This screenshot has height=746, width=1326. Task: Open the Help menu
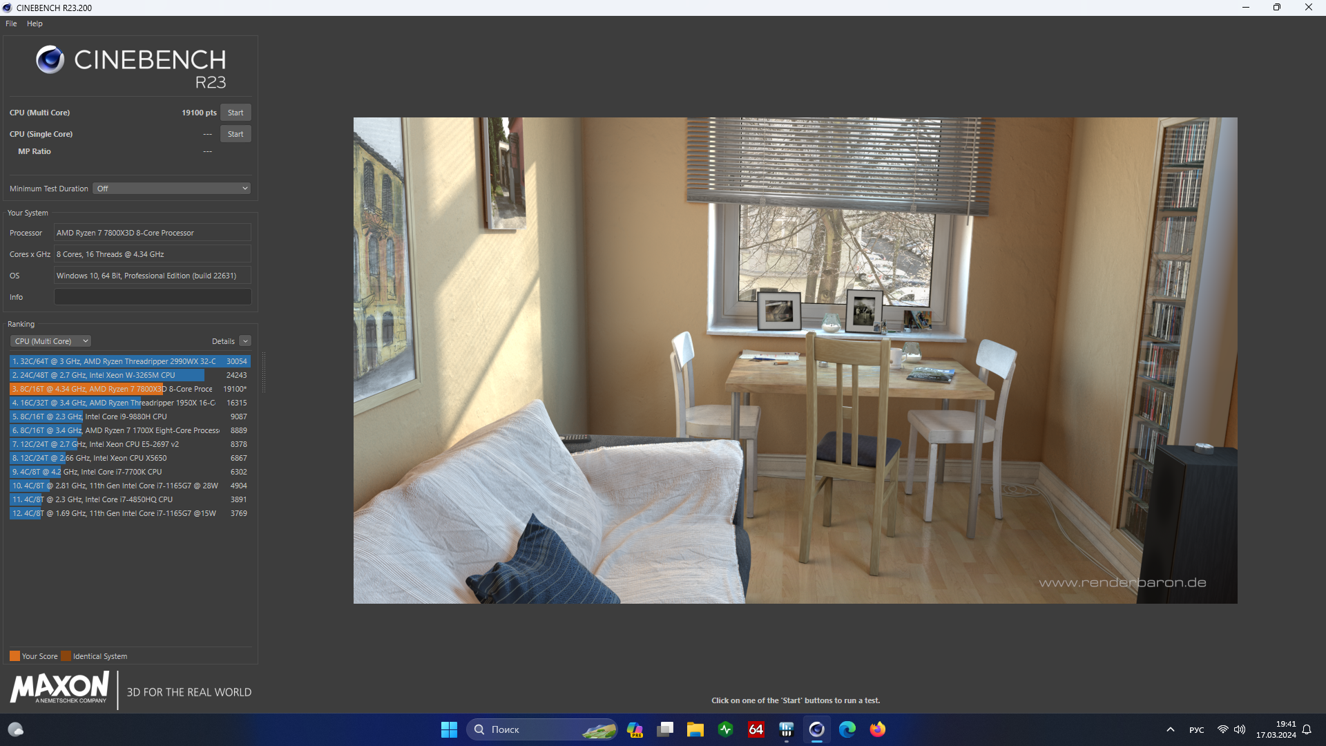(35, 23)
